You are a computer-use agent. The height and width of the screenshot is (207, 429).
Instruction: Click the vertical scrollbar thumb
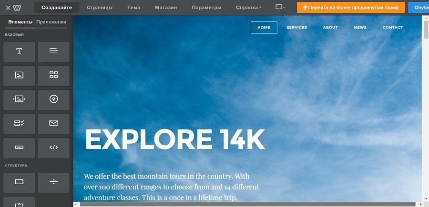pyautogui.click(x=426, y=29)
